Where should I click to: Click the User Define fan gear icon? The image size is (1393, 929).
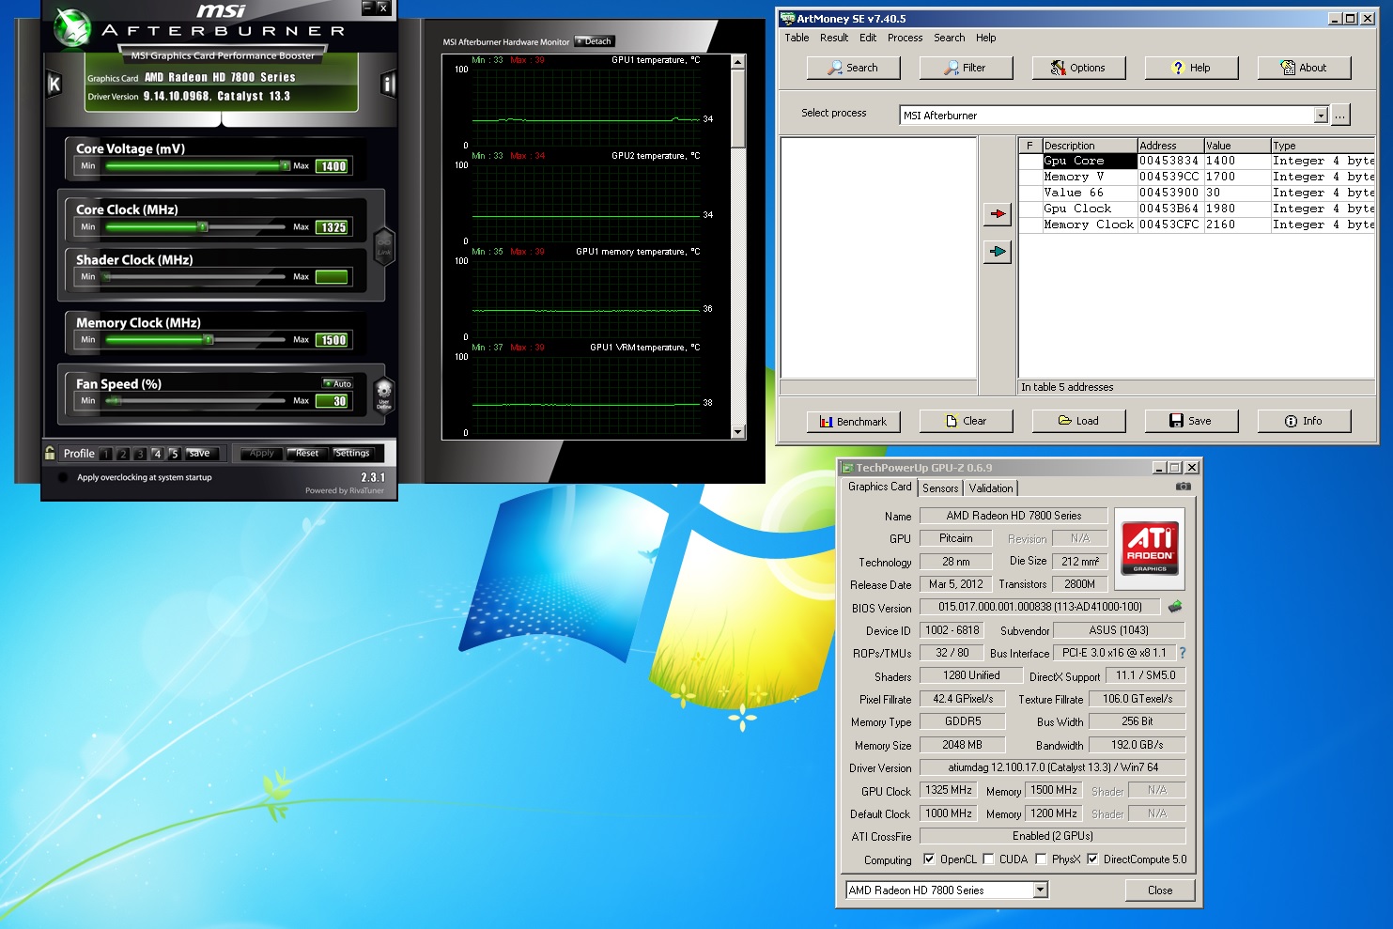tap(383, 394)
